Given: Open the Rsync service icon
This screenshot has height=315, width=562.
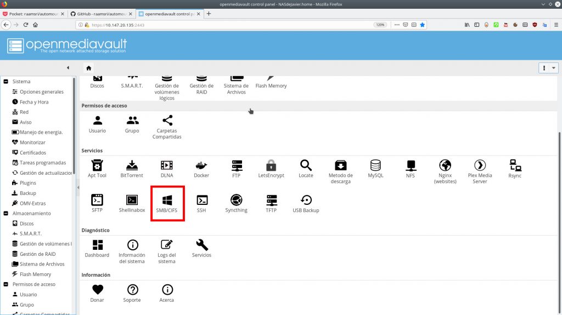Looking at the screenshot, I should pos(515,169).
